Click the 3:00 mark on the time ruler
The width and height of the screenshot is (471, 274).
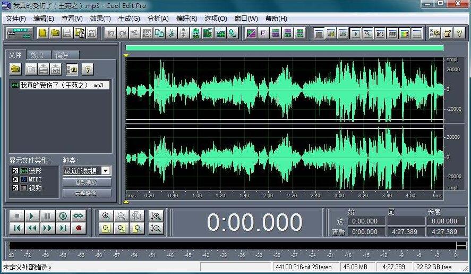(339, 195)
